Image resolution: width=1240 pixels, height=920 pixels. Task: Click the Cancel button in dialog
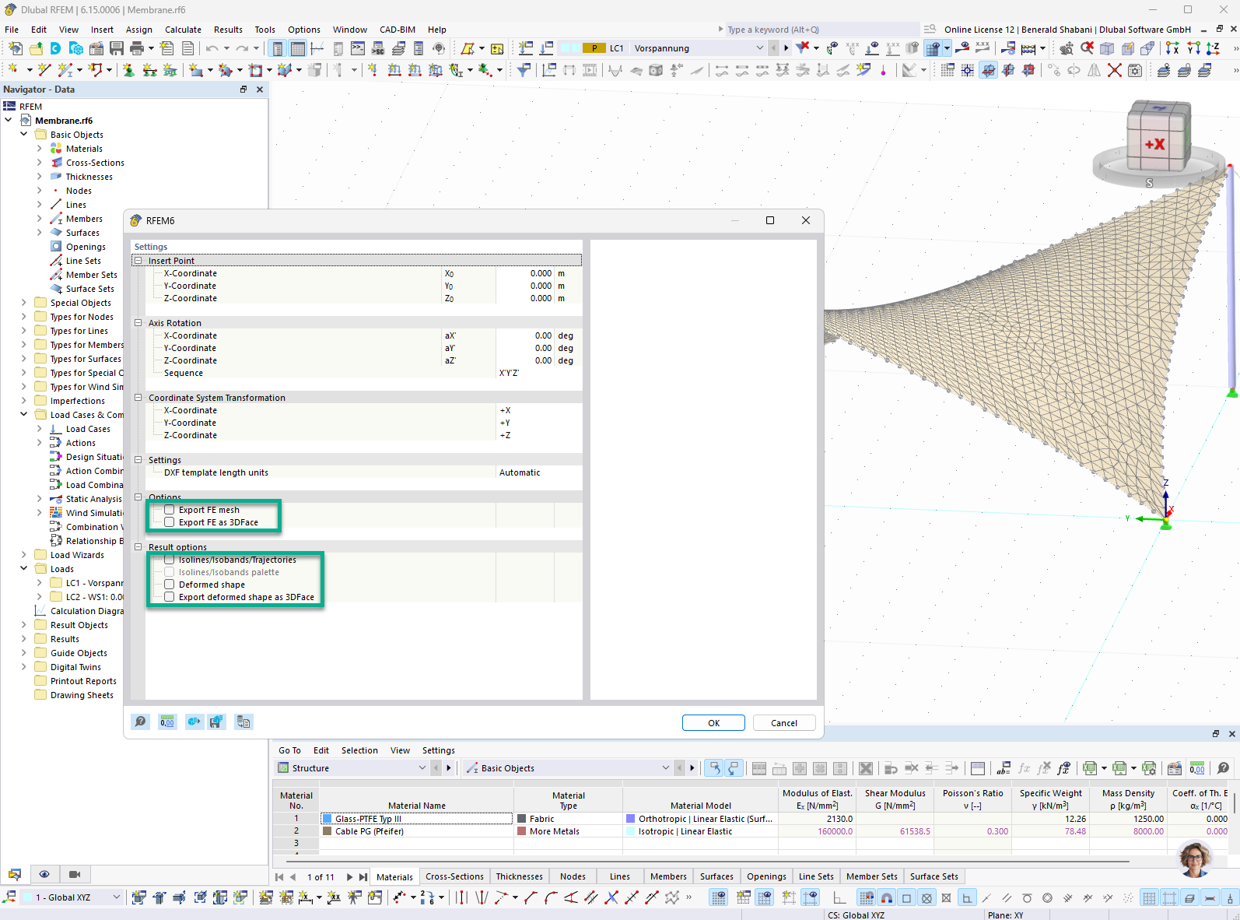click(783, 723)
